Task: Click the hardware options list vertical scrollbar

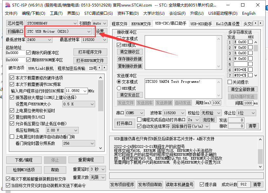Action: (x=101, y=113)
